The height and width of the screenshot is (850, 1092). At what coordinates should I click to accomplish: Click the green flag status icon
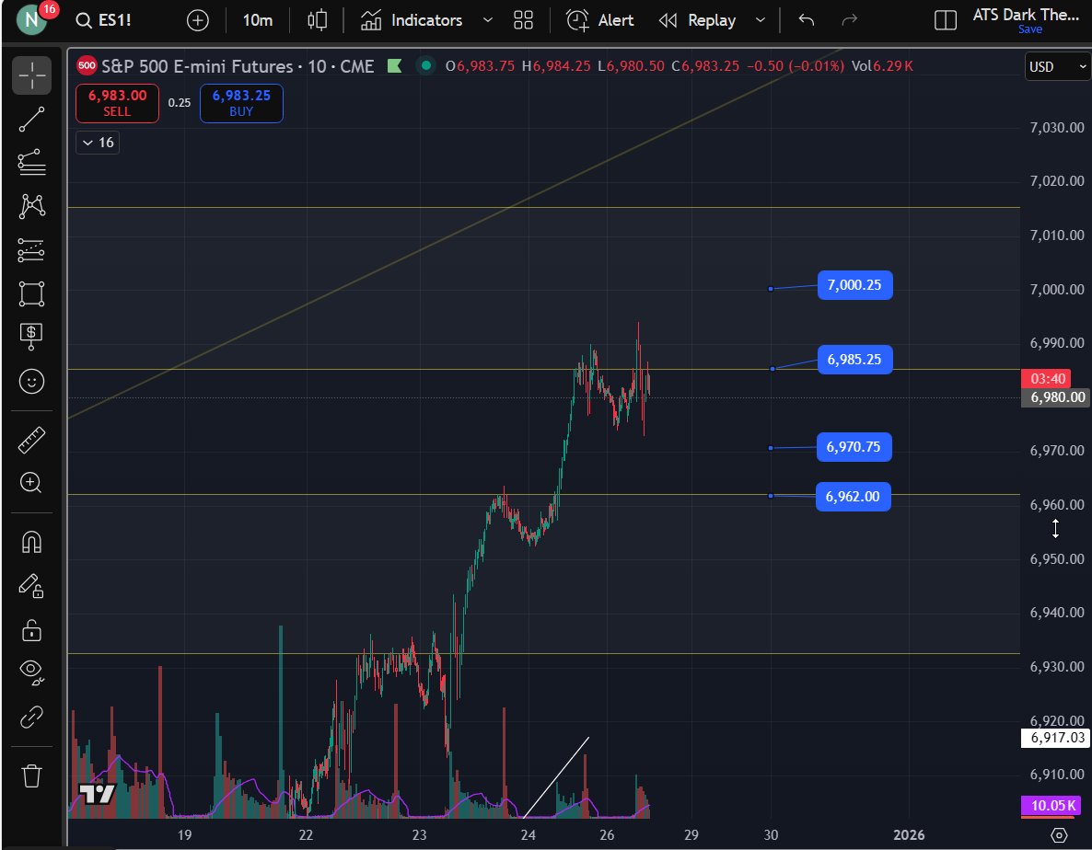394,66
